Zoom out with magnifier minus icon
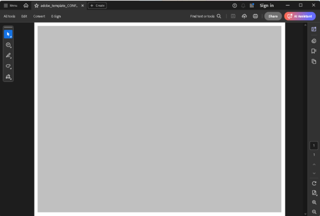Screen dimensions: 320x216 (314, 212)
